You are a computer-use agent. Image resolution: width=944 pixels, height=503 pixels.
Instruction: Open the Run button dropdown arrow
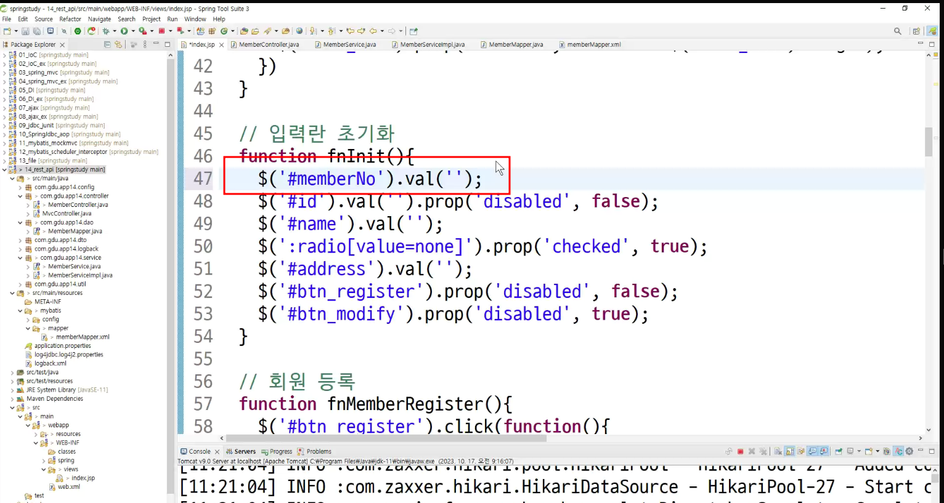tap(133, 31)
